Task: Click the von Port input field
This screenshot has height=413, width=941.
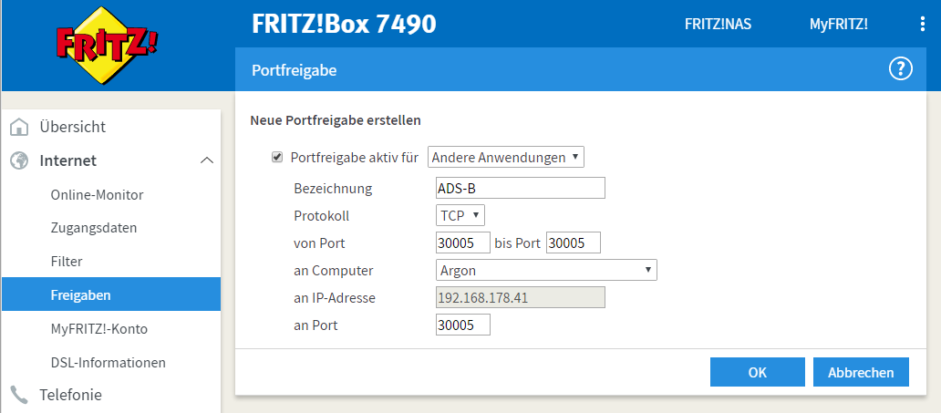Action: [462, 243]
